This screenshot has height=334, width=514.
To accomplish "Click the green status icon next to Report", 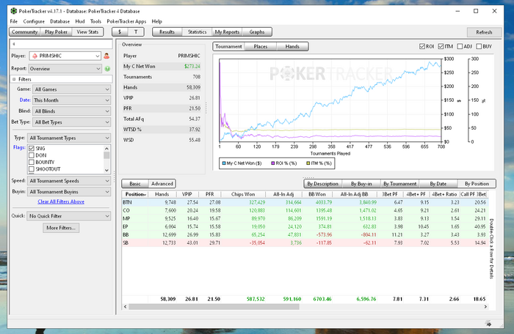I will click(107, 69).
